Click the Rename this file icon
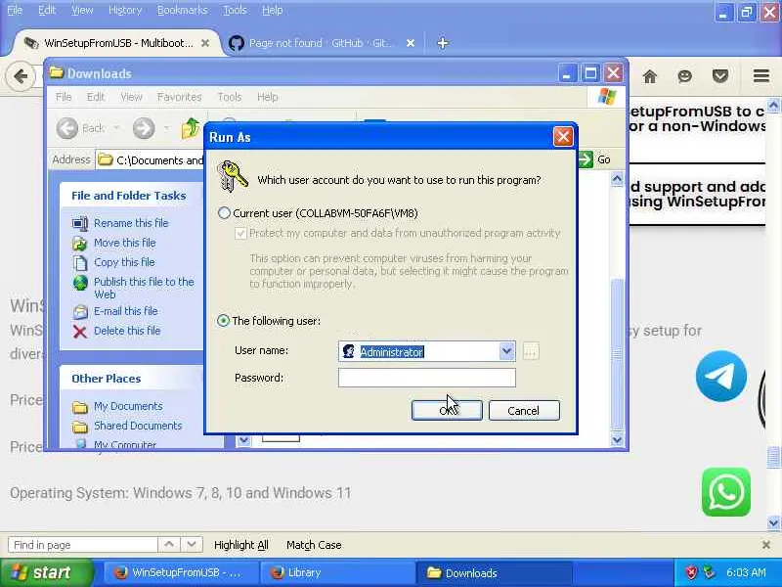This screenshot has height=587, width=782. click(x=80, y=224)
